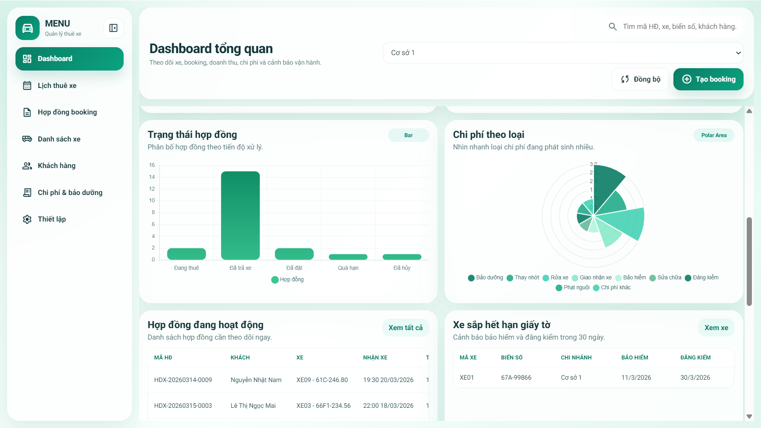This screenshot has width=761, height=428.
Task: Open the Polar Area chart type selector
Action: click(714, 135)
